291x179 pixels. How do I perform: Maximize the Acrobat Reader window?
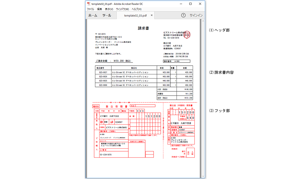coord(190,4)
